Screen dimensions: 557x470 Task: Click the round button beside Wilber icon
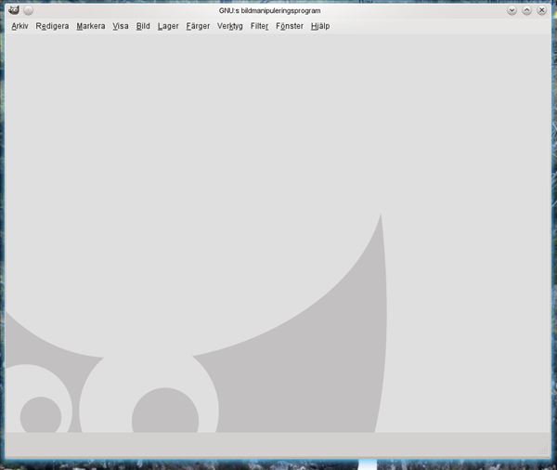coord(29,10)
